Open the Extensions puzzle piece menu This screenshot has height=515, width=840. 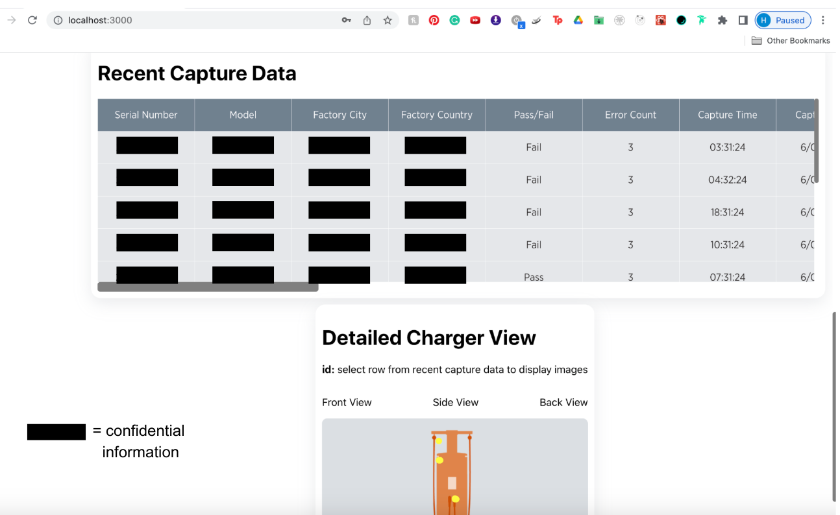point(723,20)
